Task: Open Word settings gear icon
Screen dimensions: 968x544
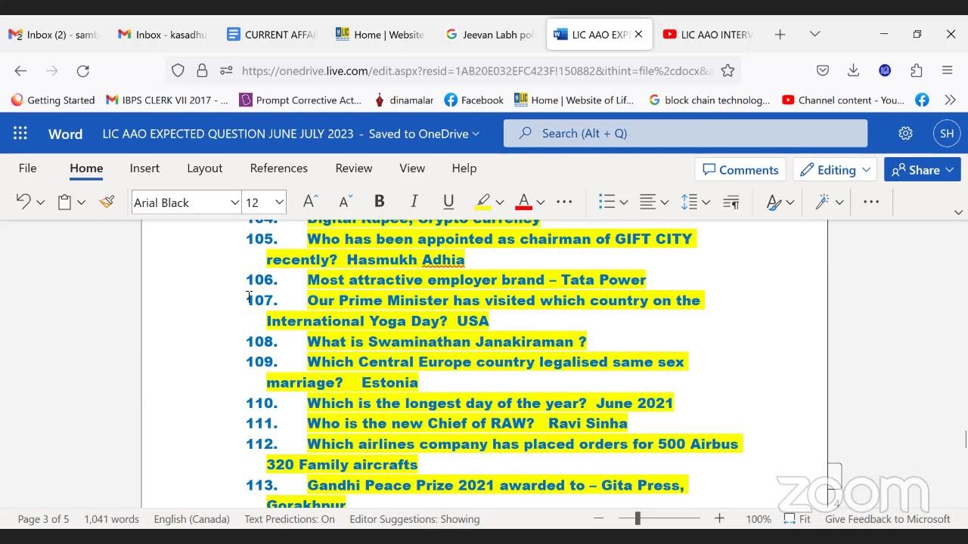Action: (x=905, y=134)
